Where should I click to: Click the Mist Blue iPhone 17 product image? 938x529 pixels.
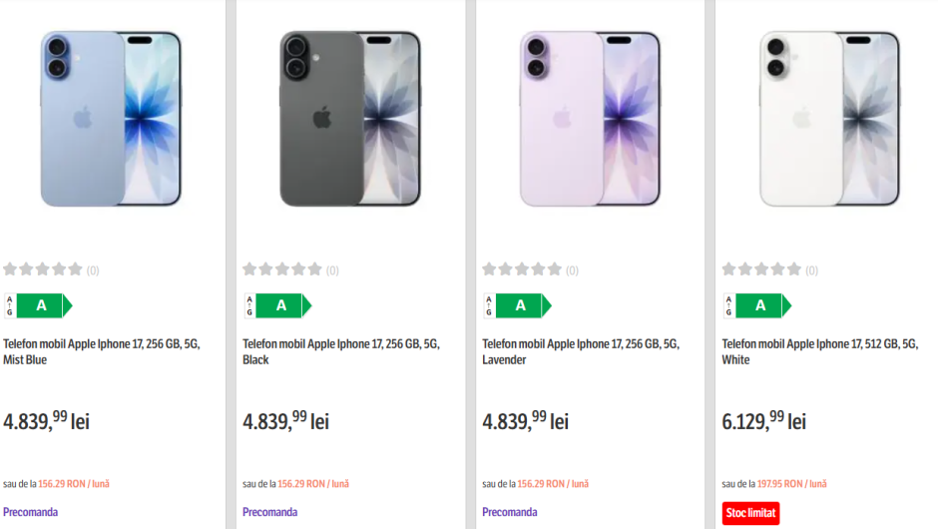pyautogui.click(x=111, y=119)
